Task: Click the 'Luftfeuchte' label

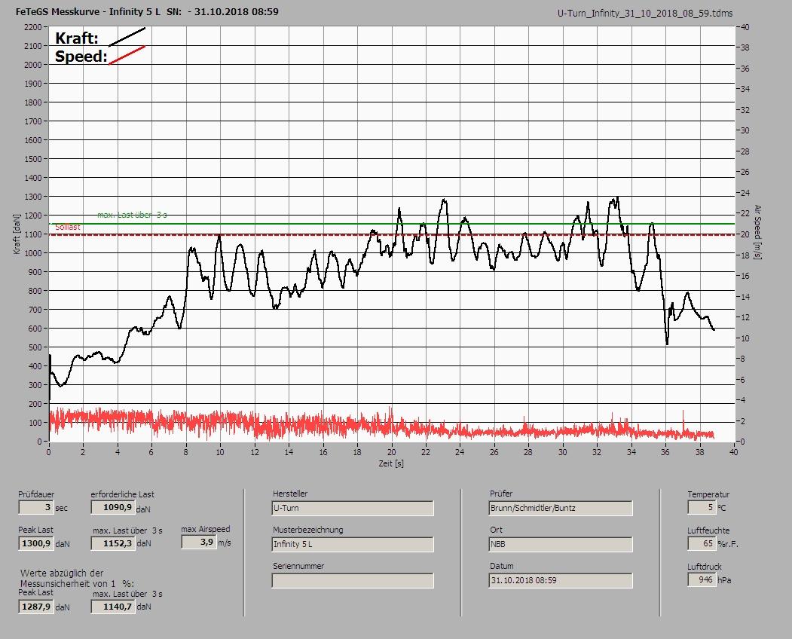Action: click(x=708, y=530)
